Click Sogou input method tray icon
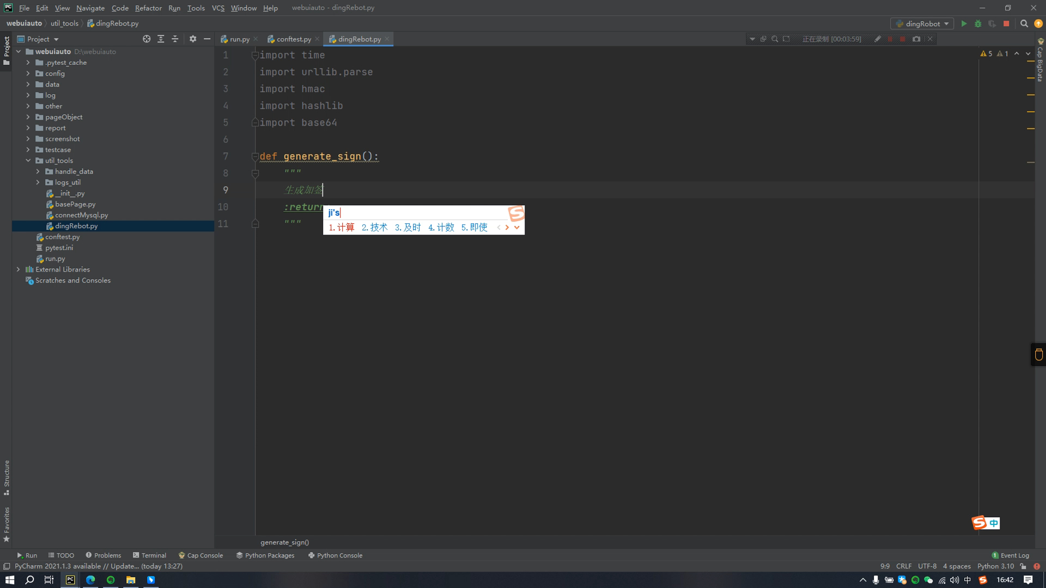The height and width of the screenshot is (588, 1046). (983, 580)
